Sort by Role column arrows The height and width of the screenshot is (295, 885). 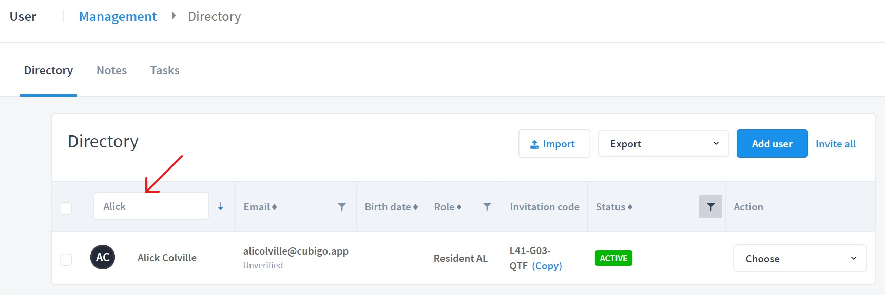(x=459, y=207)
